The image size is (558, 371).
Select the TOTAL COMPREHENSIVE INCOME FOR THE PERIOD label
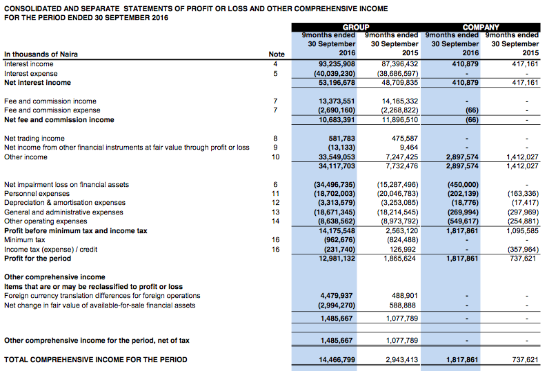pos(96,359)
